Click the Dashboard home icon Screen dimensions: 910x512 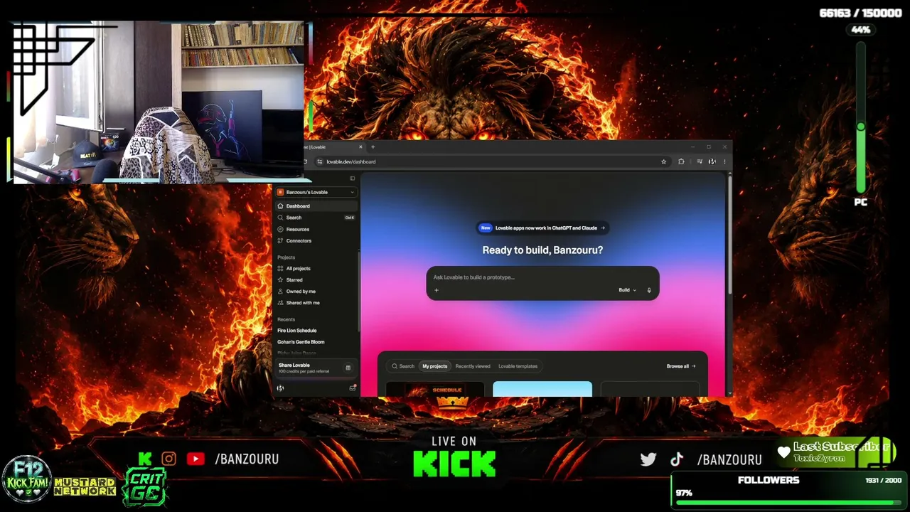point(280,206)
